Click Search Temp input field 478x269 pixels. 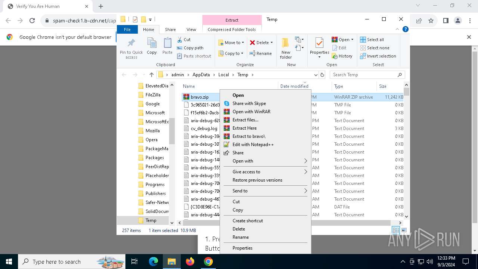coord(364,75)
